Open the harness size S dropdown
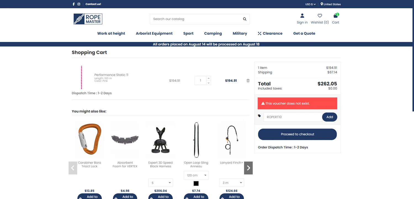This screenshot has width=414, height=199. [x=161, y=183]
